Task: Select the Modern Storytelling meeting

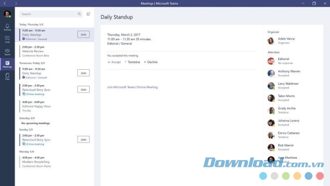Action: pyautogui.click(x=55, y=162)
